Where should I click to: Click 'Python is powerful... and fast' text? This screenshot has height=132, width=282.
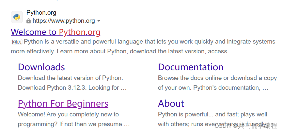pos(198,114)
